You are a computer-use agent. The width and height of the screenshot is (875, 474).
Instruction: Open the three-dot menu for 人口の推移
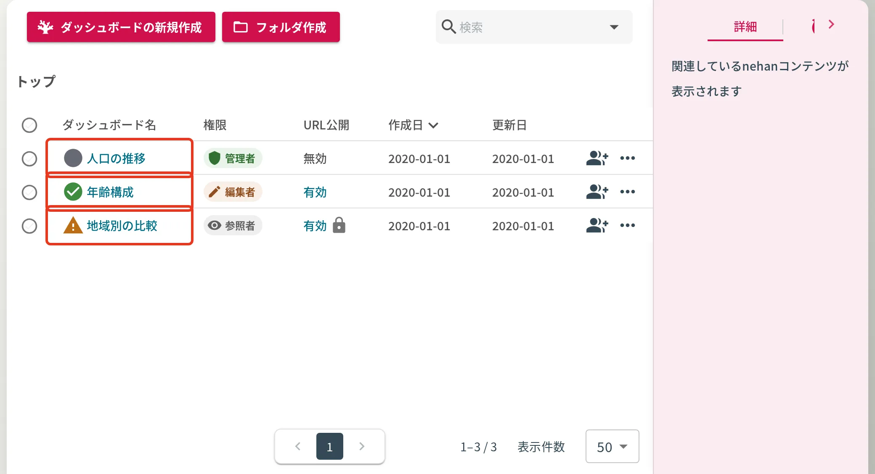click(x=627, y=158)
